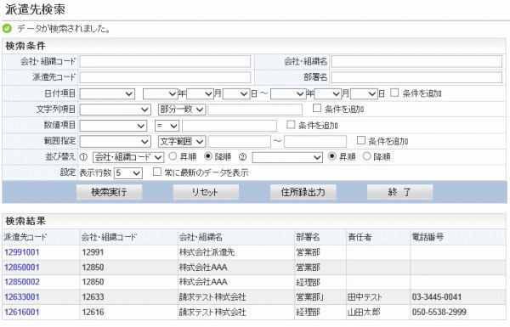Screen dimensions: 510x327
Task: Open the 表示行数 dropdown showing 5
Action: (x=128, y=173)
